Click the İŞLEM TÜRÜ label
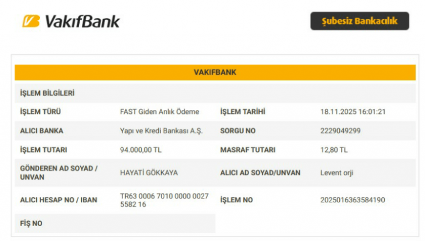Viewport: 425px width, 241px height. click(40, 112)
